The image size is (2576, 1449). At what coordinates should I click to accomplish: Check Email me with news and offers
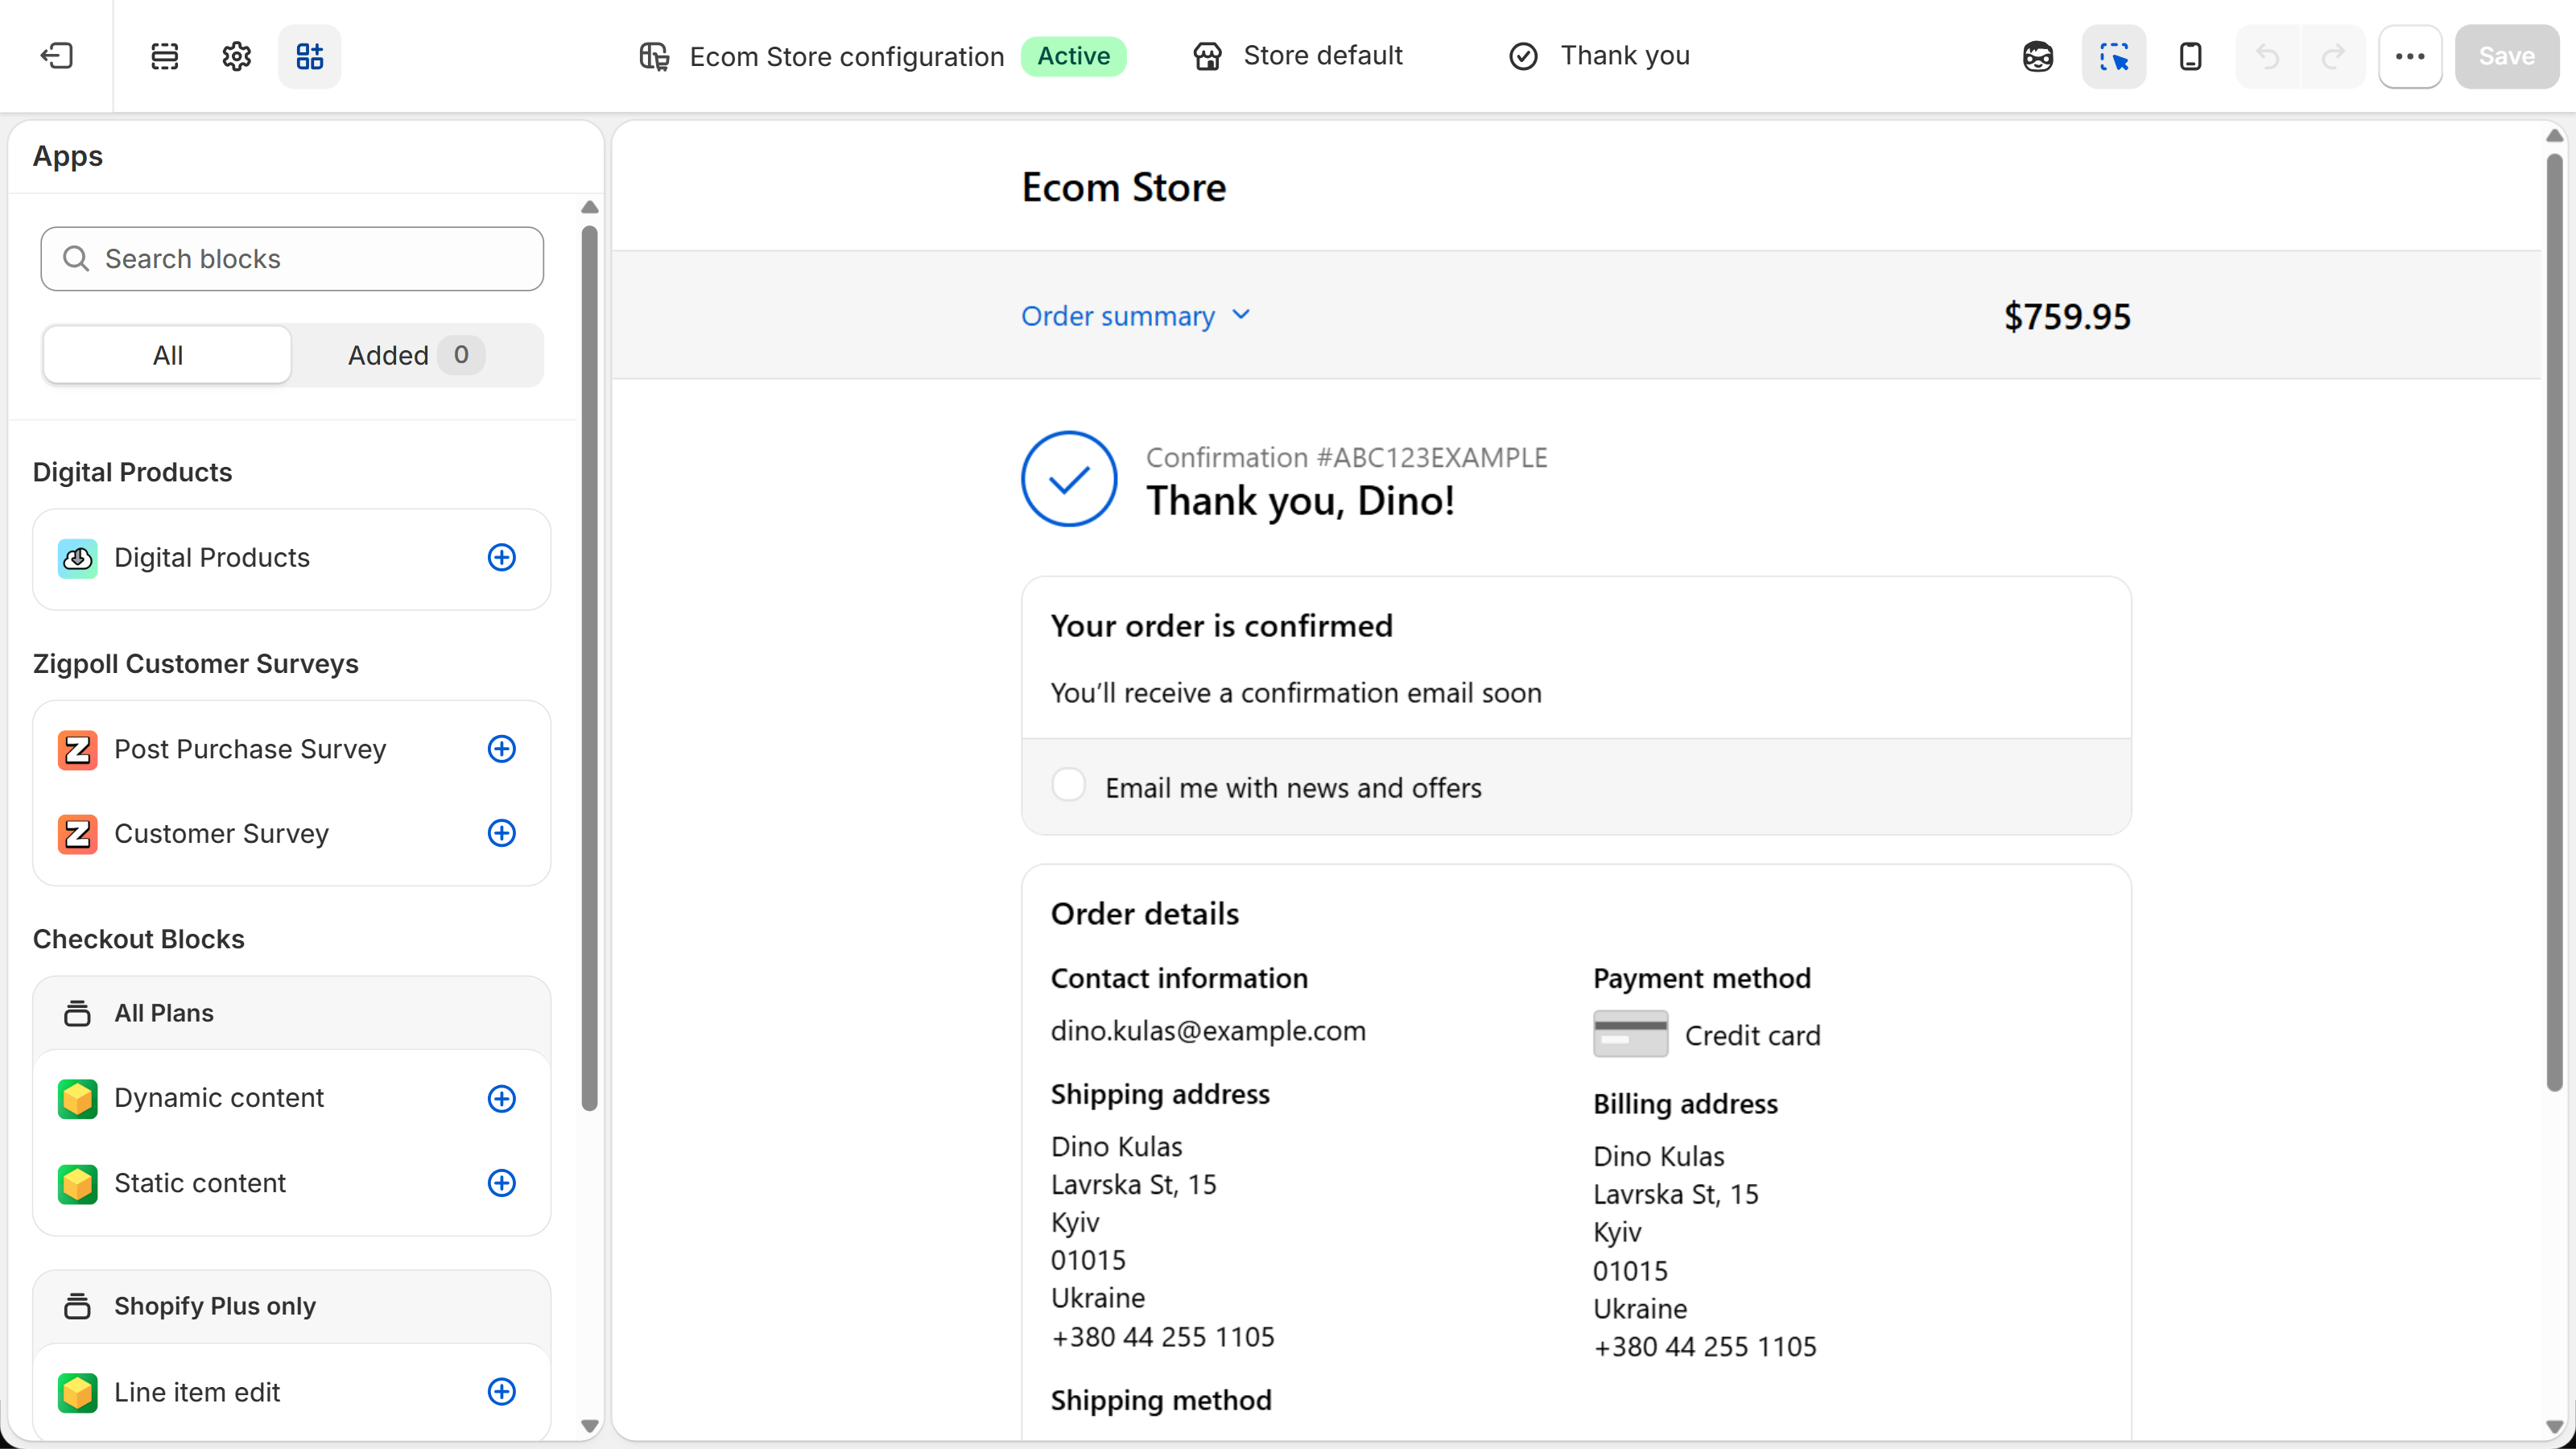(1069, 786)
